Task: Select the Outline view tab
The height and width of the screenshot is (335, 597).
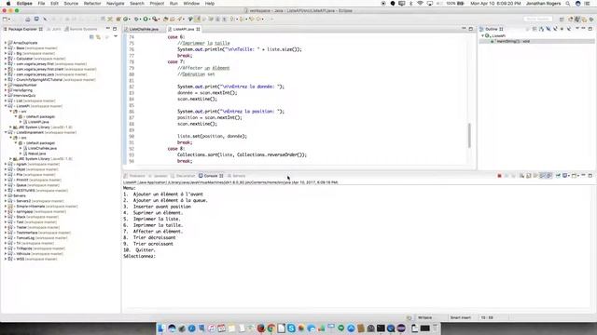Action: coord(492,29)
